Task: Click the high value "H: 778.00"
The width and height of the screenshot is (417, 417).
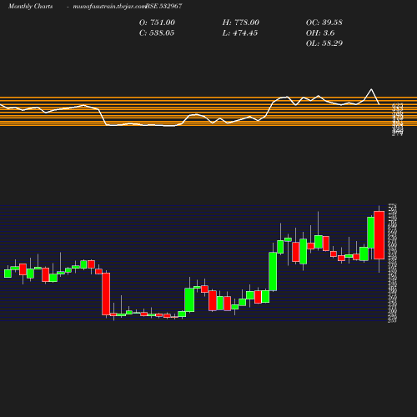Action: click(x=241, y=23)
